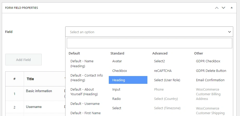Select the Email Confirmation option

(x=210, y=80)
